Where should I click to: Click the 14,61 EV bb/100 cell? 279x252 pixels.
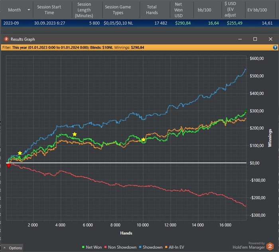267,23
